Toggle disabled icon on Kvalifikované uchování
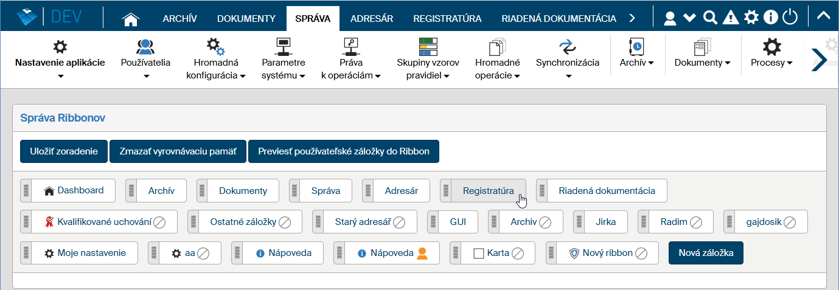839x290 pixels. (159, 223)
